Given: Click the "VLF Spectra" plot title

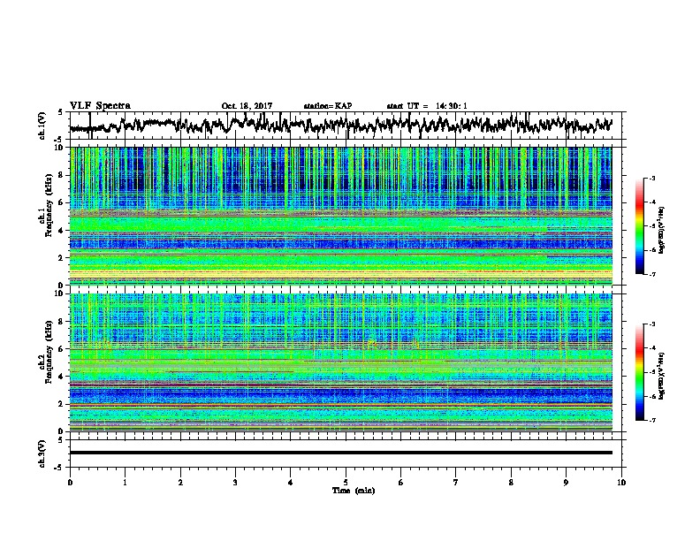Looking at the screenshot, I should [100, 106].
